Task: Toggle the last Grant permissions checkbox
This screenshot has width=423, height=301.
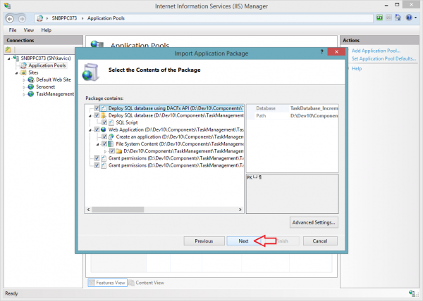Action: [x=97, y=165]
